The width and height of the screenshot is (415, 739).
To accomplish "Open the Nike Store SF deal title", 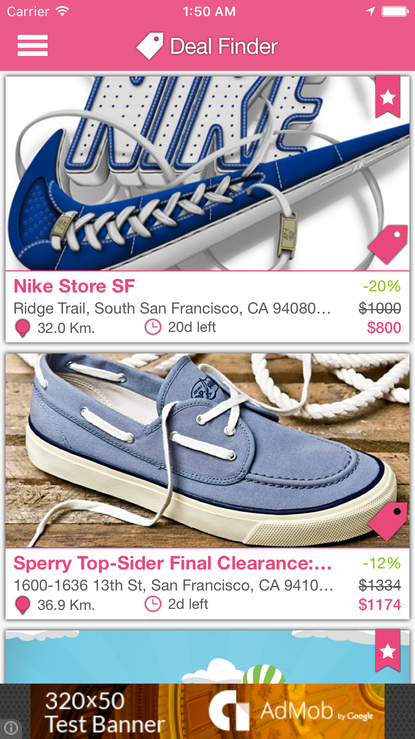I will tap(74, 286).
